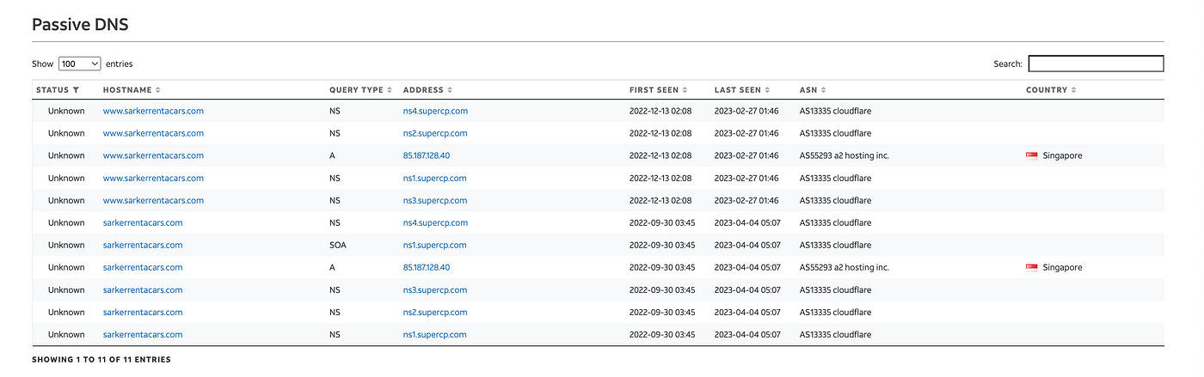Image resolution: width=1204 pixels, height=377 pixels.
Task: Click Singapore flag in www.sarkerrentacars.com A record row
Action: (x=1032, y=155)
